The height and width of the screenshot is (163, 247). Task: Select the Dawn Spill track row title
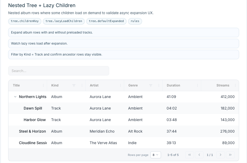[x=33, y=108]
